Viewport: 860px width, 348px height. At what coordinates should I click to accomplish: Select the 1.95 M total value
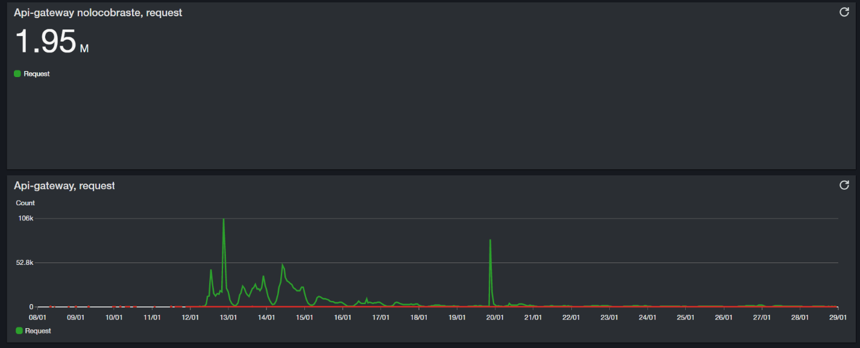point(51,42)
